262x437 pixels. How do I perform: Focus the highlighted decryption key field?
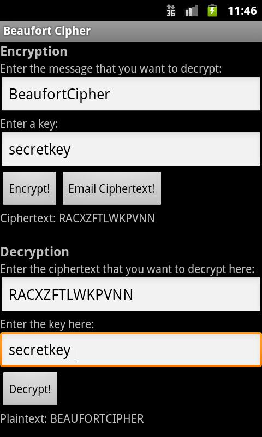(131, 350)
